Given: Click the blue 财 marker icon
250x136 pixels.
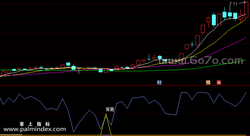Looking at the screenshot, I should pos(159,83).
